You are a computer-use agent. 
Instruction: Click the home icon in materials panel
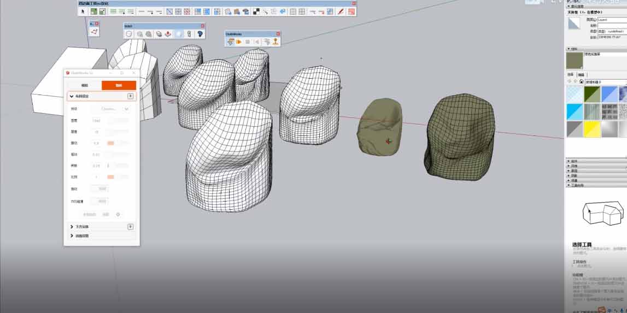click(582, 81)
